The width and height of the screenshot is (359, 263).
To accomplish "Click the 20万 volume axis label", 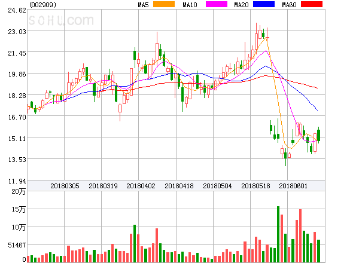I will click(x=19, y=191).
